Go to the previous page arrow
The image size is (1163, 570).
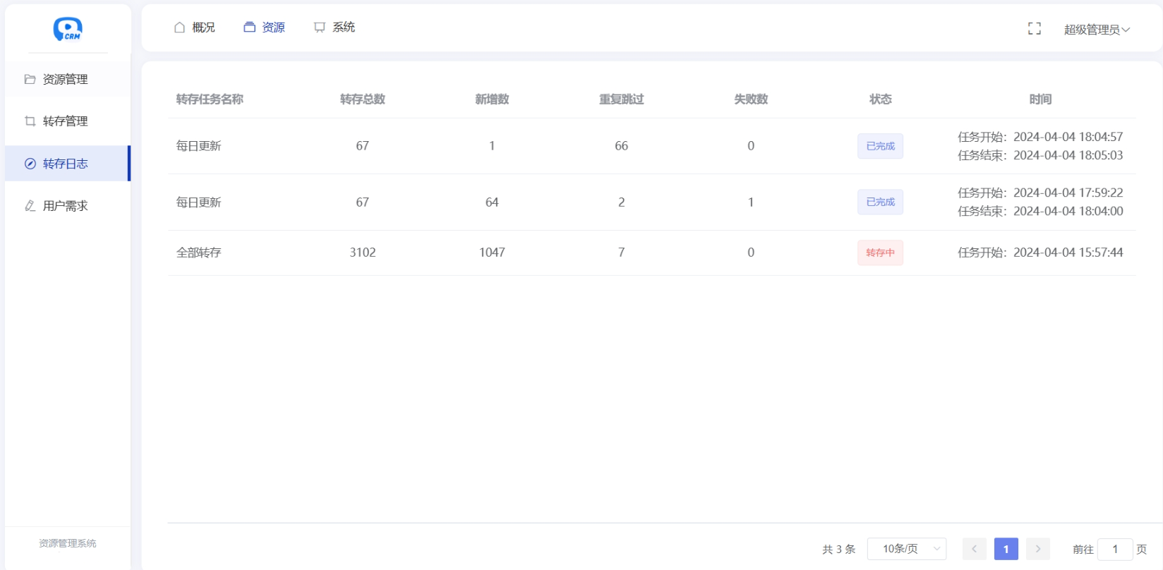[x=974, y=549]
